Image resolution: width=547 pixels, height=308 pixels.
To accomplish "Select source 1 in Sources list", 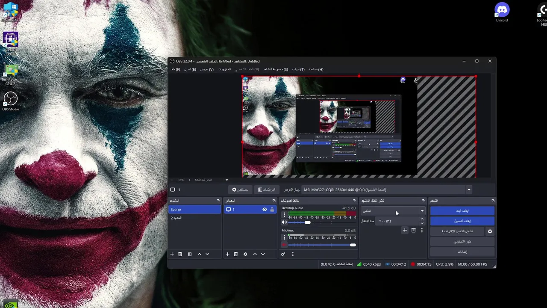I will pyautogui.click(x=250, y=210).
